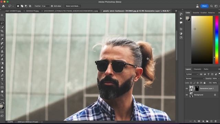Open the workspace switcher dropdown
Viewport: 220px width, 124px height.
216,6
